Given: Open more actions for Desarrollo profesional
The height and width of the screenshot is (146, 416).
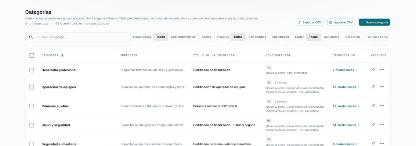Looking at the screenshot, I should click(x=382, y=70).
